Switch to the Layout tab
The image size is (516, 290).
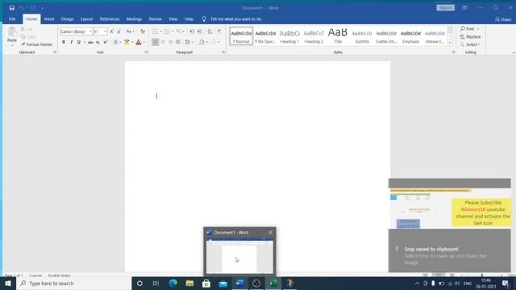[86, 19]
